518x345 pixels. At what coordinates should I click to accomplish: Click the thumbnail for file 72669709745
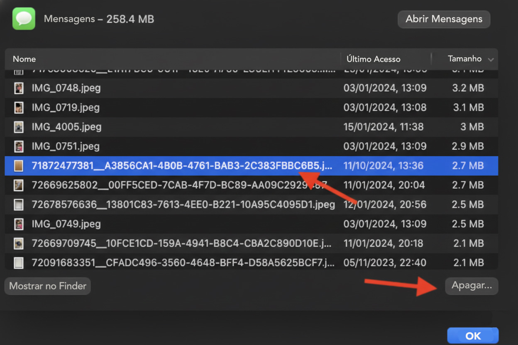pyautogui.click(x=19, y=243)
